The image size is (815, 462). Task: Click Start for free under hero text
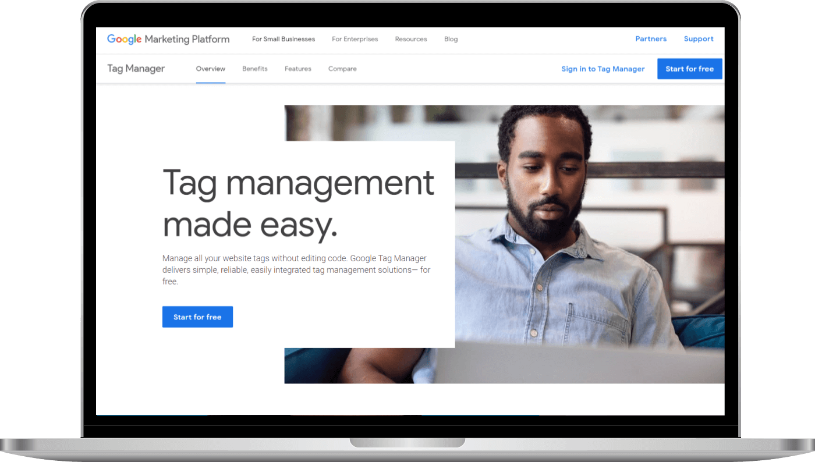(x=197, y=317)
